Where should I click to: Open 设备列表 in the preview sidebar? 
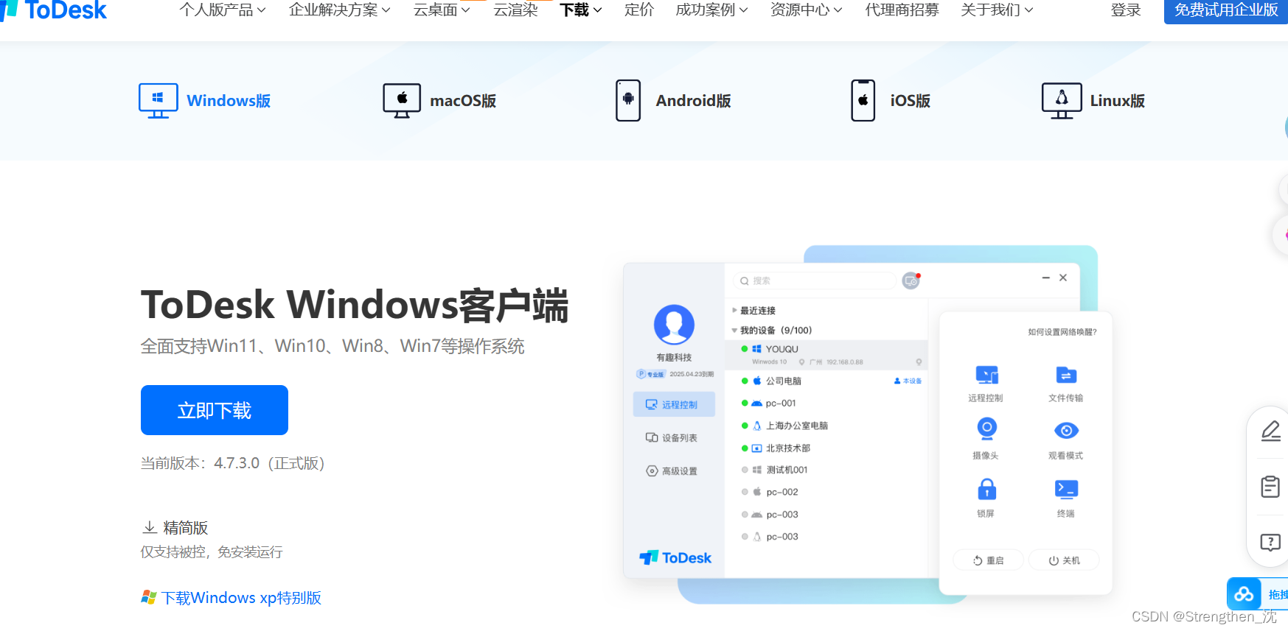(x=672, y=437)
